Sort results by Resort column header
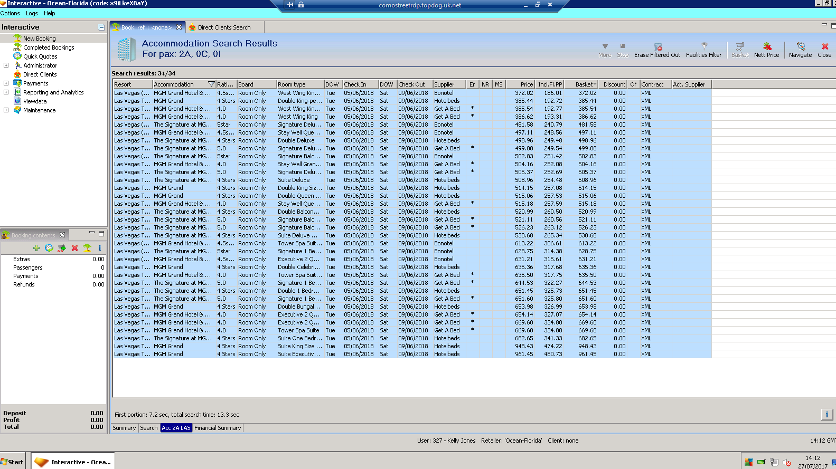The image size is (836, 469). point(133,84)
